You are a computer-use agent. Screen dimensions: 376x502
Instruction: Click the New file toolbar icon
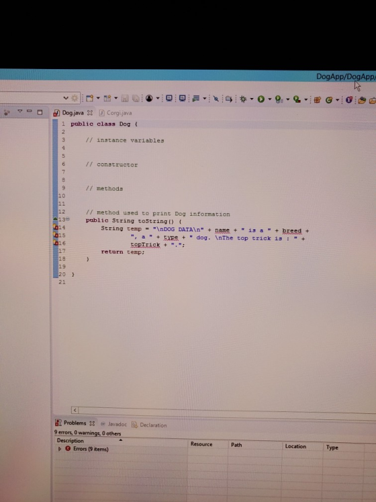(90, 98)
